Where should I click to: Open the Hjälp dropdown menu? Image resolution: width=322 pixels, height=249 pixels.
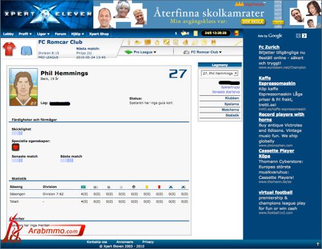pos(77,34)
